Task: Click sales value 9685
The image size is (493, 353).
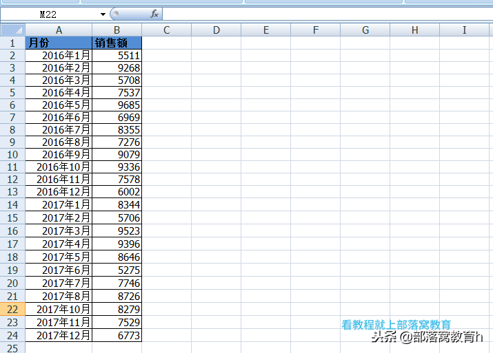Action: click(117, 105)
